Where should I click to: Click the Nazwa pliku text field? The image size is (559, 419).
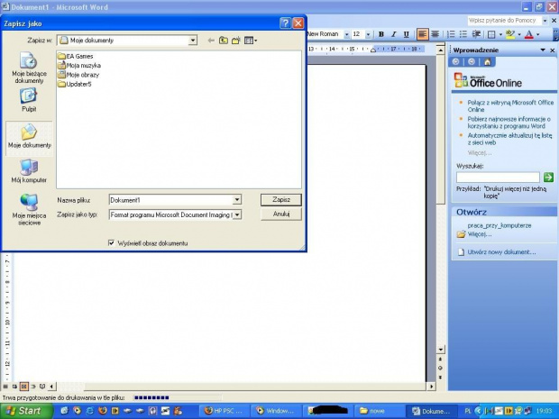[170, 200]
